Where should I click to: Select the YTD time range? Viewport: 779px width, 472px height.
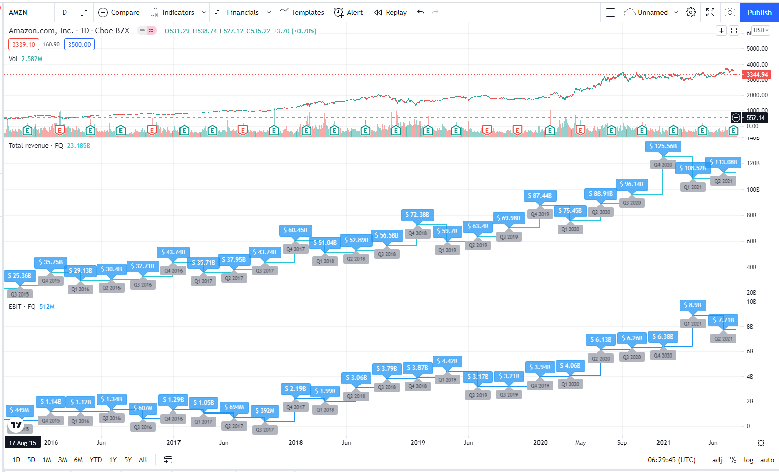point(96,460)
